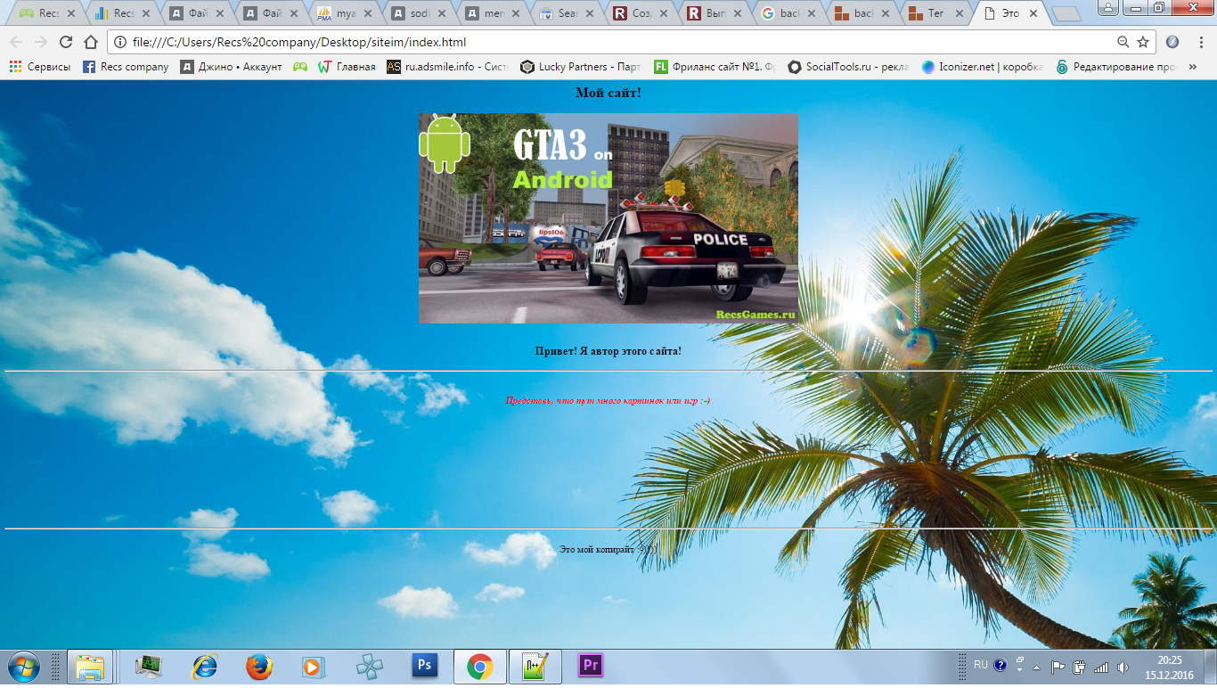The height and width of the screenshot is (688, 1217).
Task: Open the SocialTools.ru bookmark
Action: (x=849, y=67)
